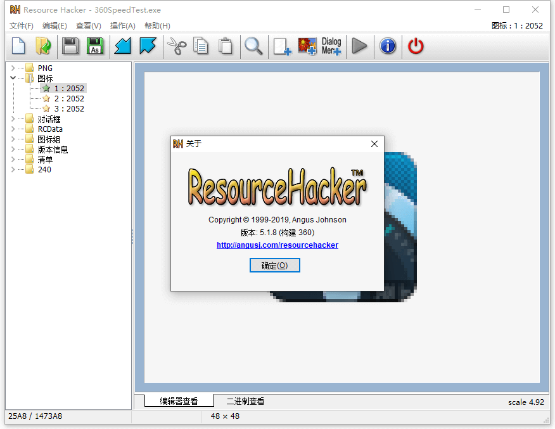The width and height of the screenshot is (555, 429).
Task: Click the Save floppy disk icon
Action: [x=70, y=46]
